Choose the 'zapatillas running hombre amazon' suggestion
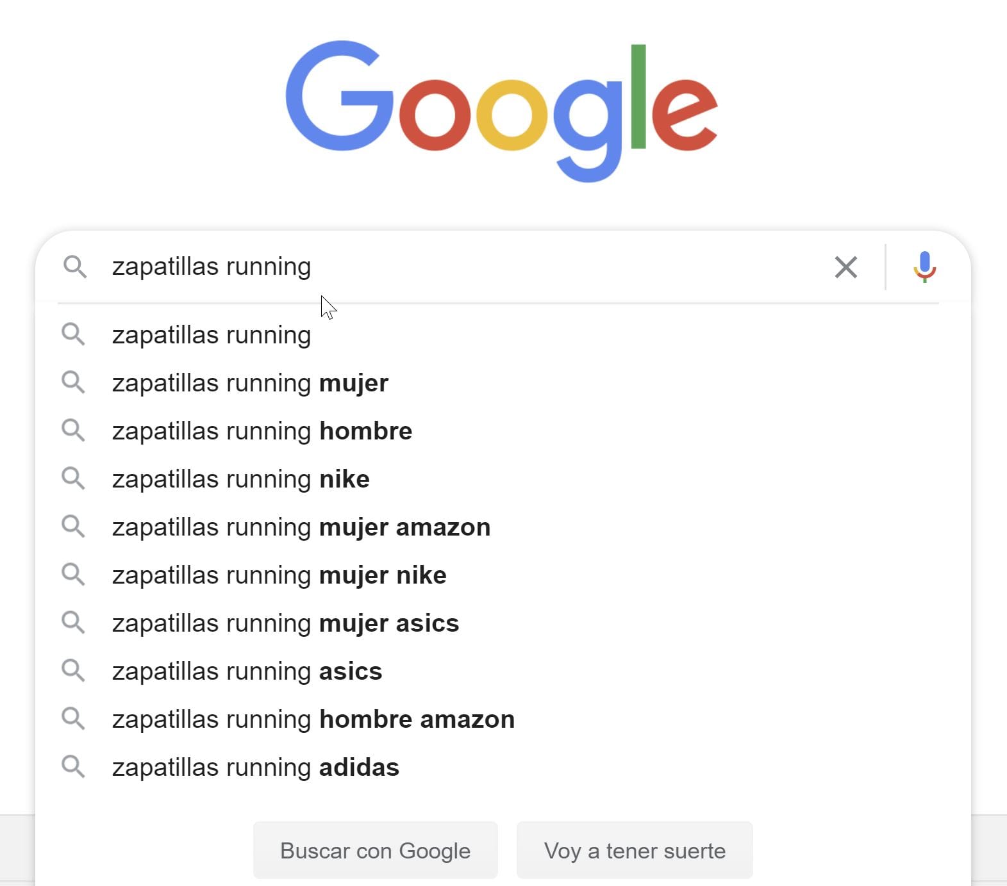1007x886 pixels. click(313, 719)
